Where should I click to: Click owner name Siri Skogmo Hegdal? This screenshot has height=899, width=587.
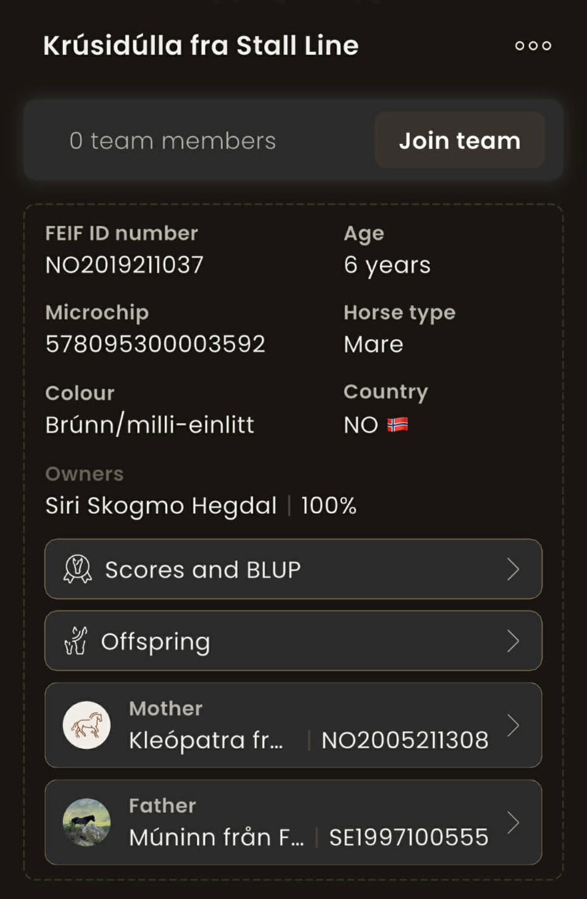pos(161,506)
